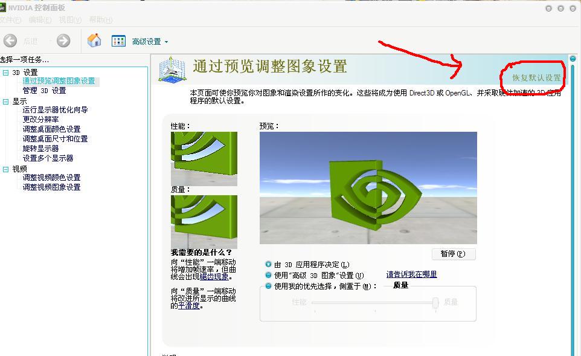Open 调整桌面颜色设置 task
This screenshot has width=581, height=356.
tap(51, 129)
